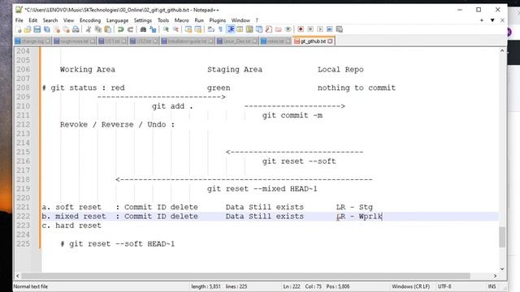Click the Print toolbar icon

76,29
